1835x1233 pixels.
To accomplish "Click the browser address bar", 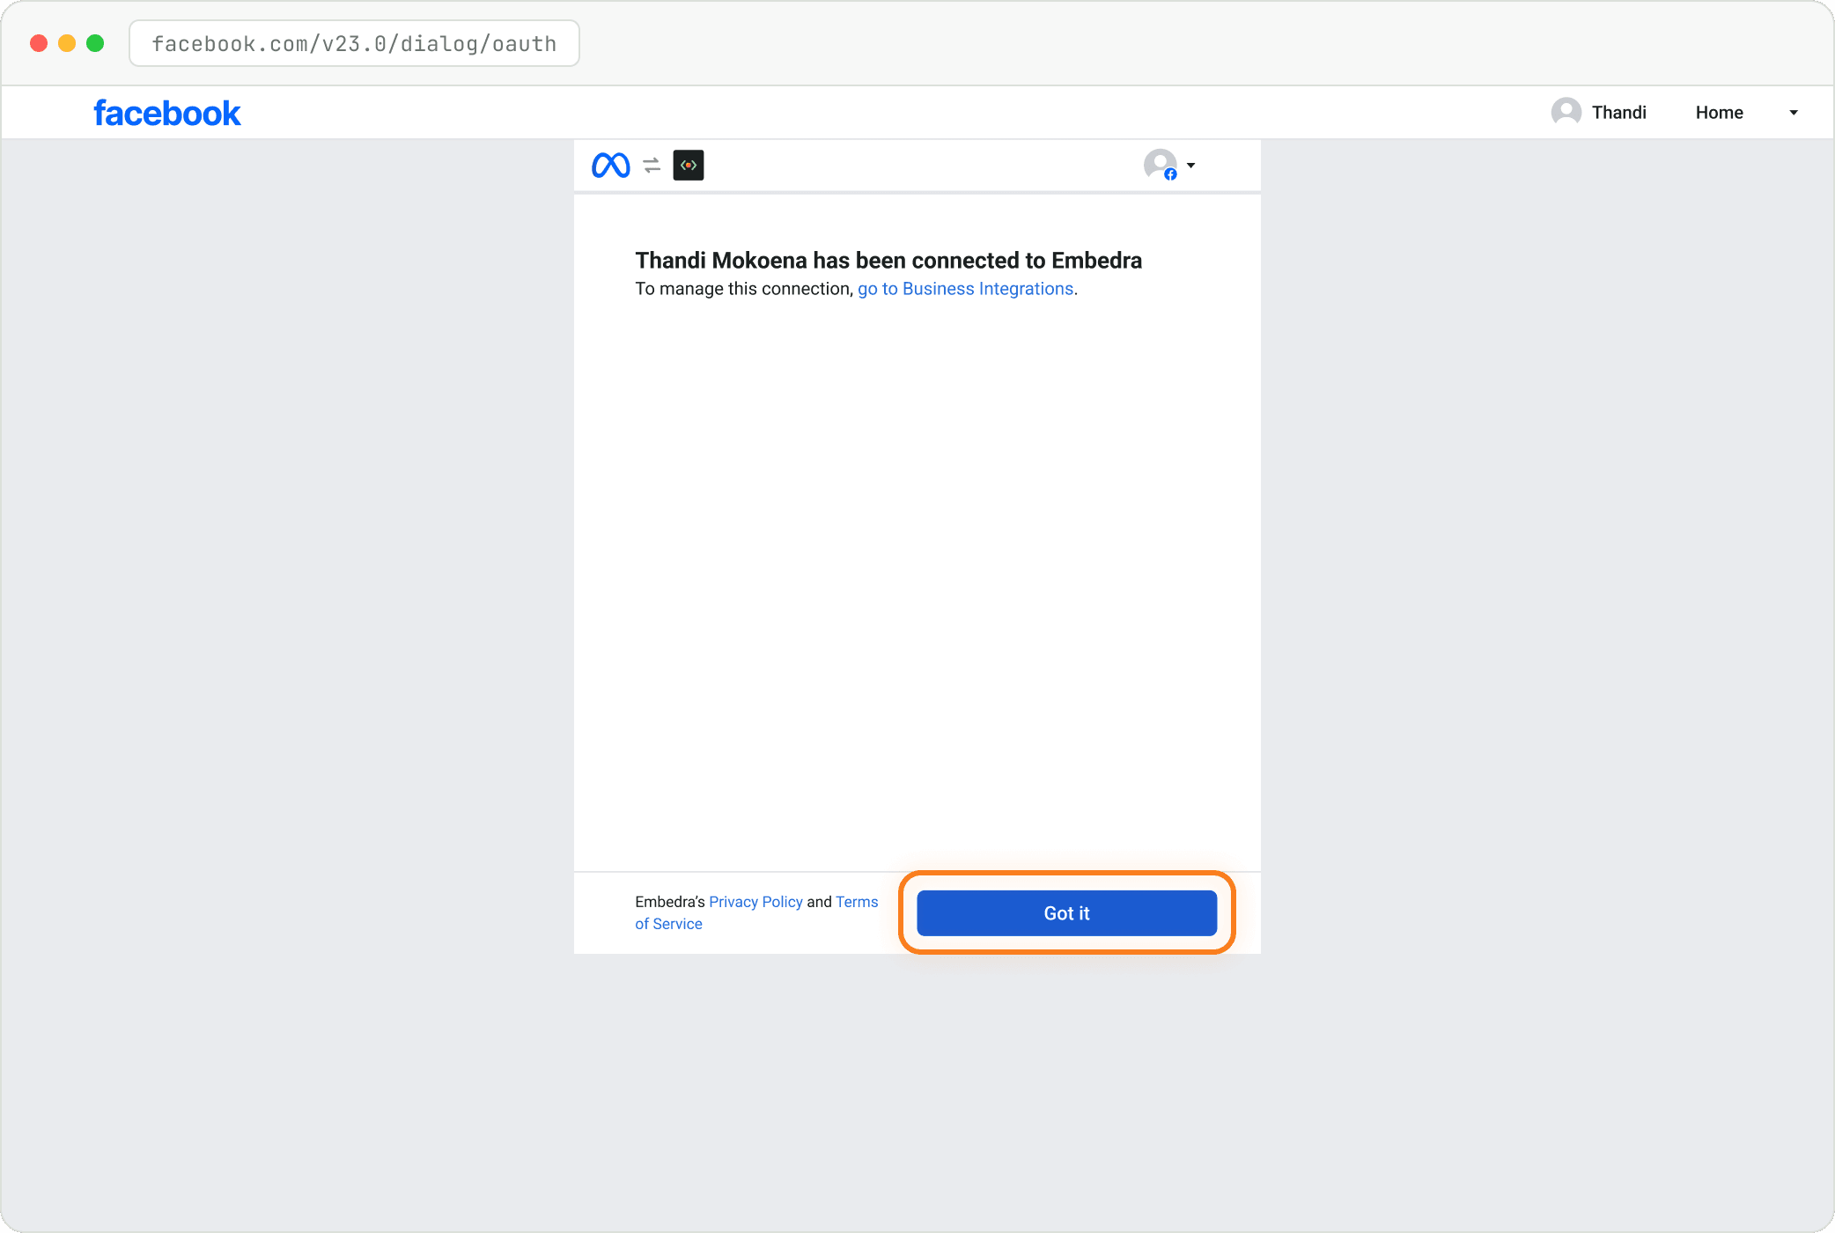I will (x=354, y=43).
